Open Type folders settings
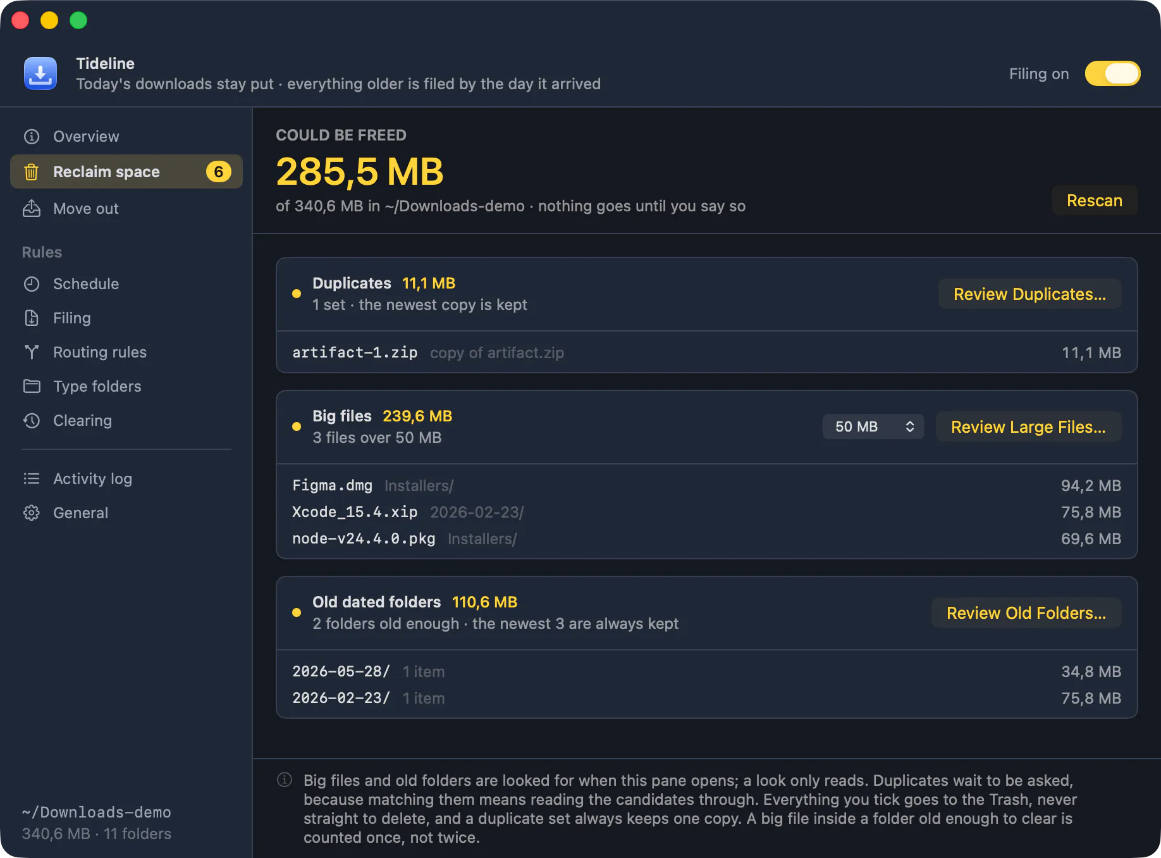 (126, 387)
